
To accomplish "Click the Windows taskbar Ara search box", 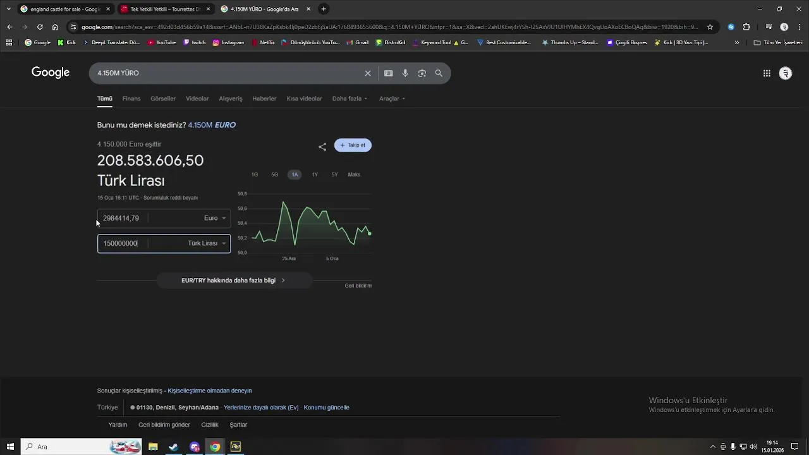I will pos(81,447).
